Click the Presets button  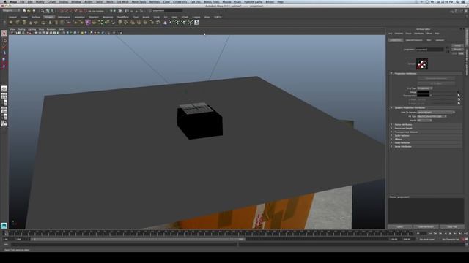pos(457,50)
